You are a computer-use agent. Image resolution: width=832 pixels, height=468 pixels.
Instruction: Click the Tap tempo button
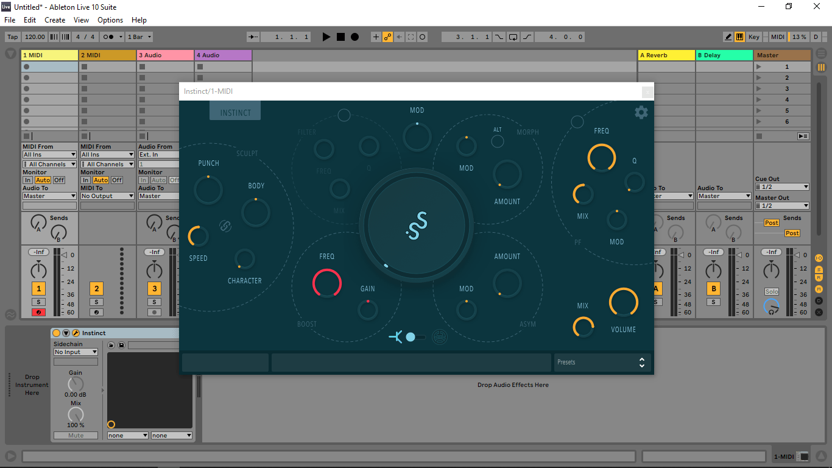click(12, 37)
